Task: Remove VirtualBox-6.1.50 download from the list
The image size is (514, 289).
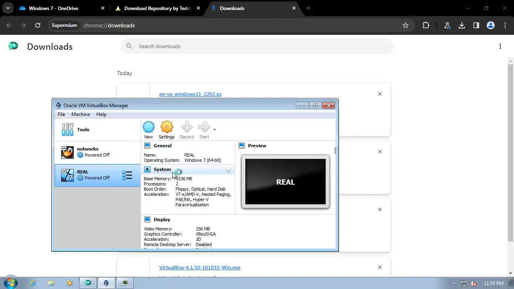Action: pyautogui.click(x=380, y=267)
